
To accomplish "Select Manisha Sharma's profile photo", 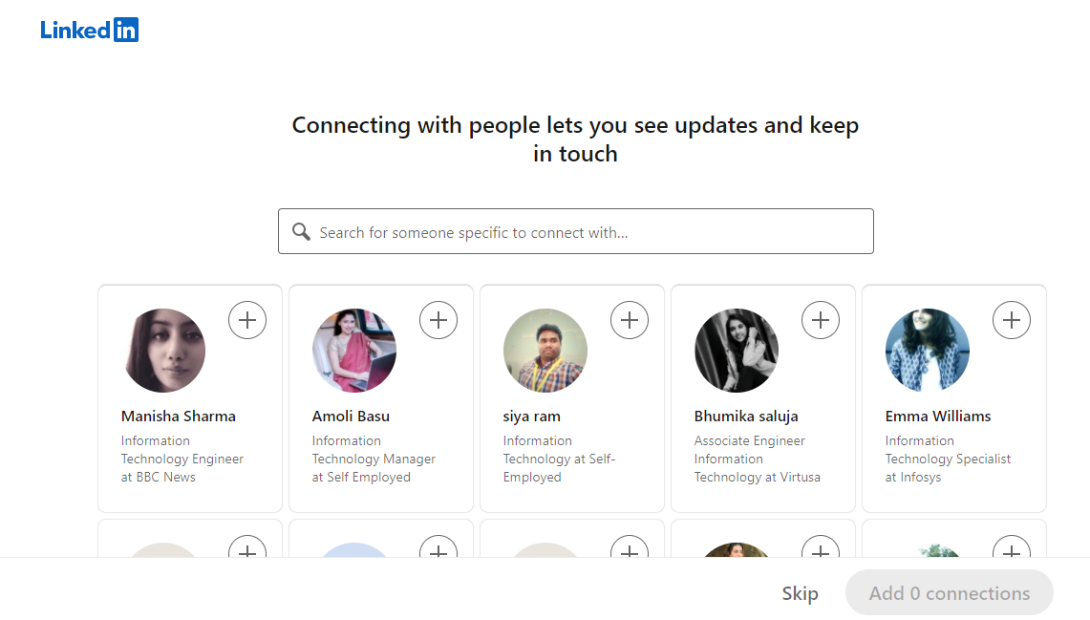I will 163,351.
